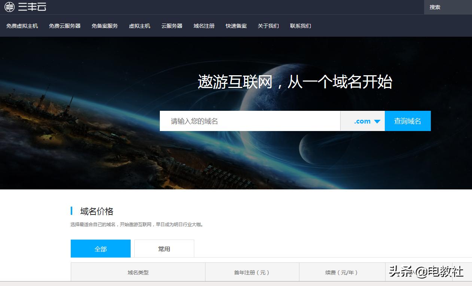The height and width of the screenshot is (286, 472).
Task: Open the 域名注册 page
Action: (204, 25)
